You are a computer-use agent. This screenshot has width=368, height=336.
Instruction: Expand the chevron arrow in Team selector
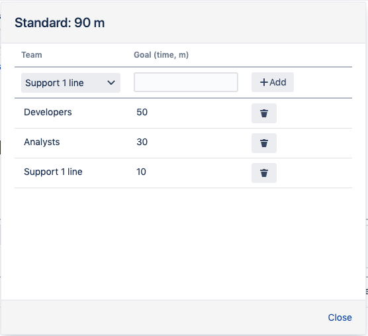pos(111,83)
